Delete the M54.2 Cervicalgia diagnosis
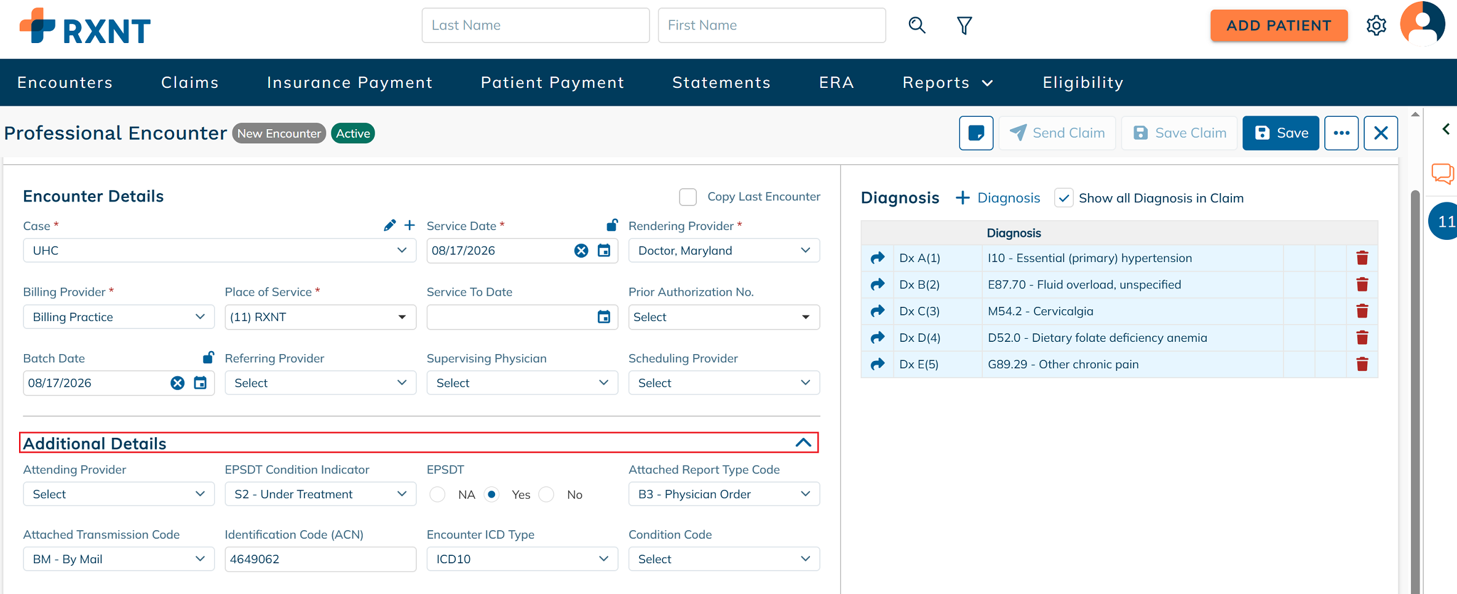The image size is (1457, 594). click(x=1362, y=311)
